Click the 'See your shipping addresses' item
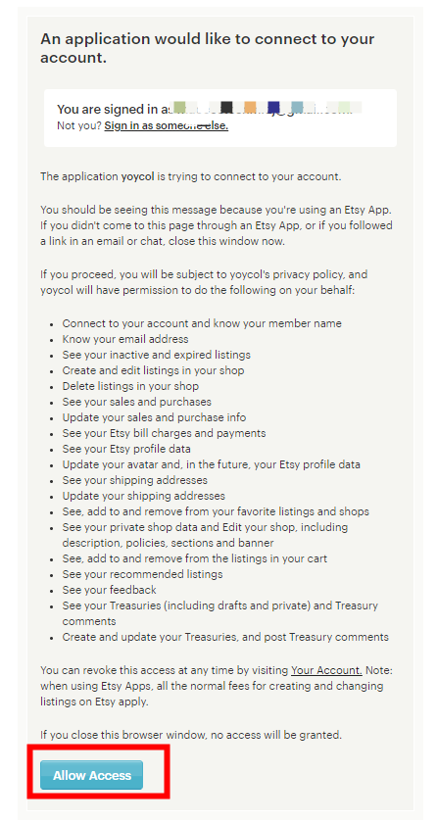 click(135, 480)
